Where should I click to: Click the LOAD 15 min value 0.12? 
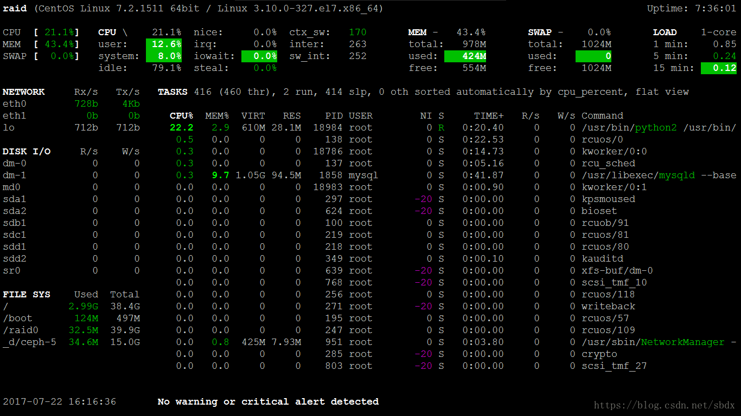pos(719,68)
